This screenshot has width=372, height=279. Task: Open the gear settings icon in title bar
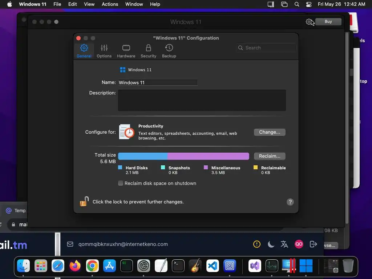point(308,22)
